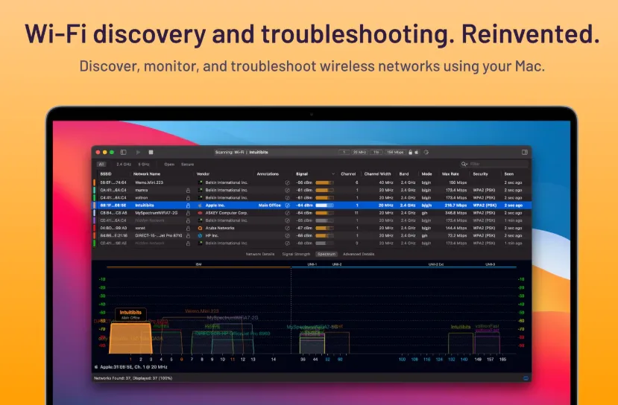
Task: Select the DIRECT-15-...Jet Pro 8710 network name
Action: coord(159,235)
